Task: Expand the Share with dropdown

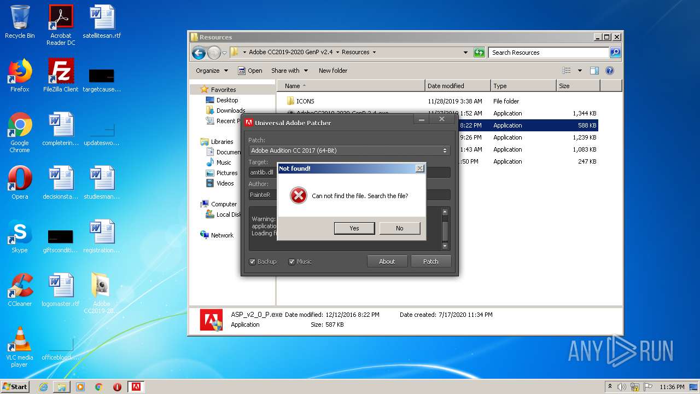Action: [289, 71]
